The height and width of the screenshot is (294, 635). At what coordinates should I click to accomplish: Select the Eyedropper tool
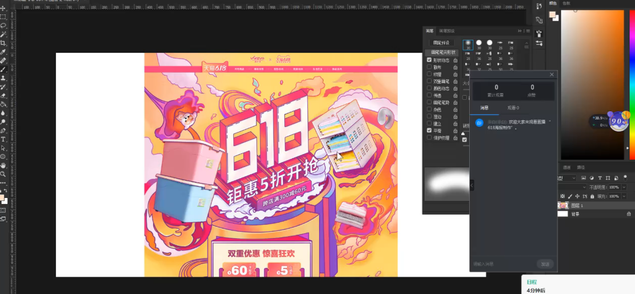coord(3,52)
